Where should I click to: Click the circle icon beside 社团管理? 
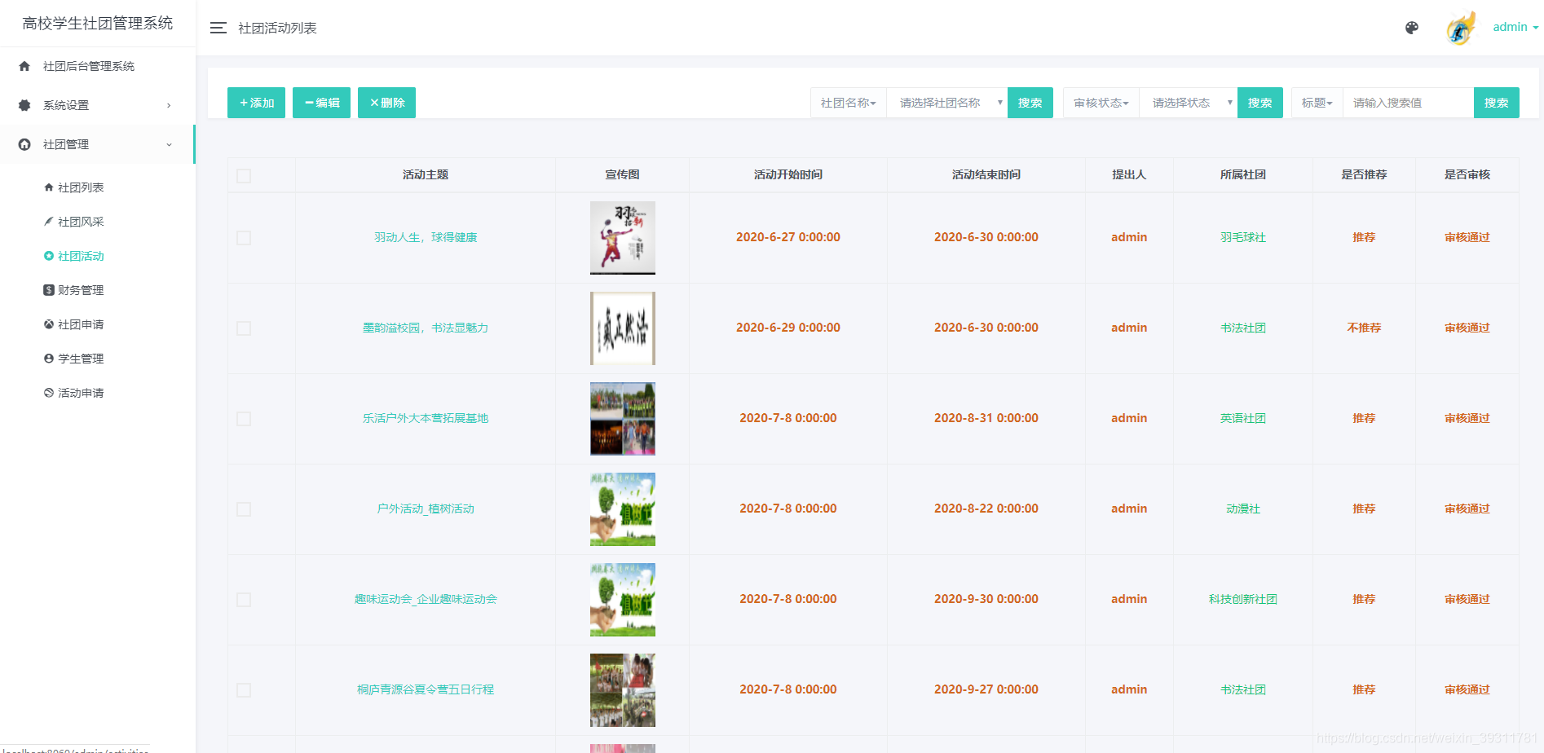pos(24,144)
